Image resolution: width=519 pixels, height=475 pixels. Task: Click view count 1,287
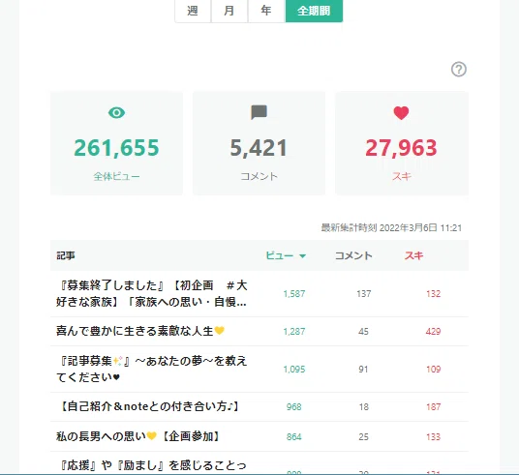pos(294,332)
